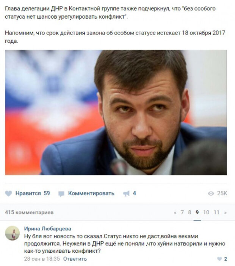This screenshot has height=266, width=235.
Task: Like the post via heart icon
Action: [8, 193]
